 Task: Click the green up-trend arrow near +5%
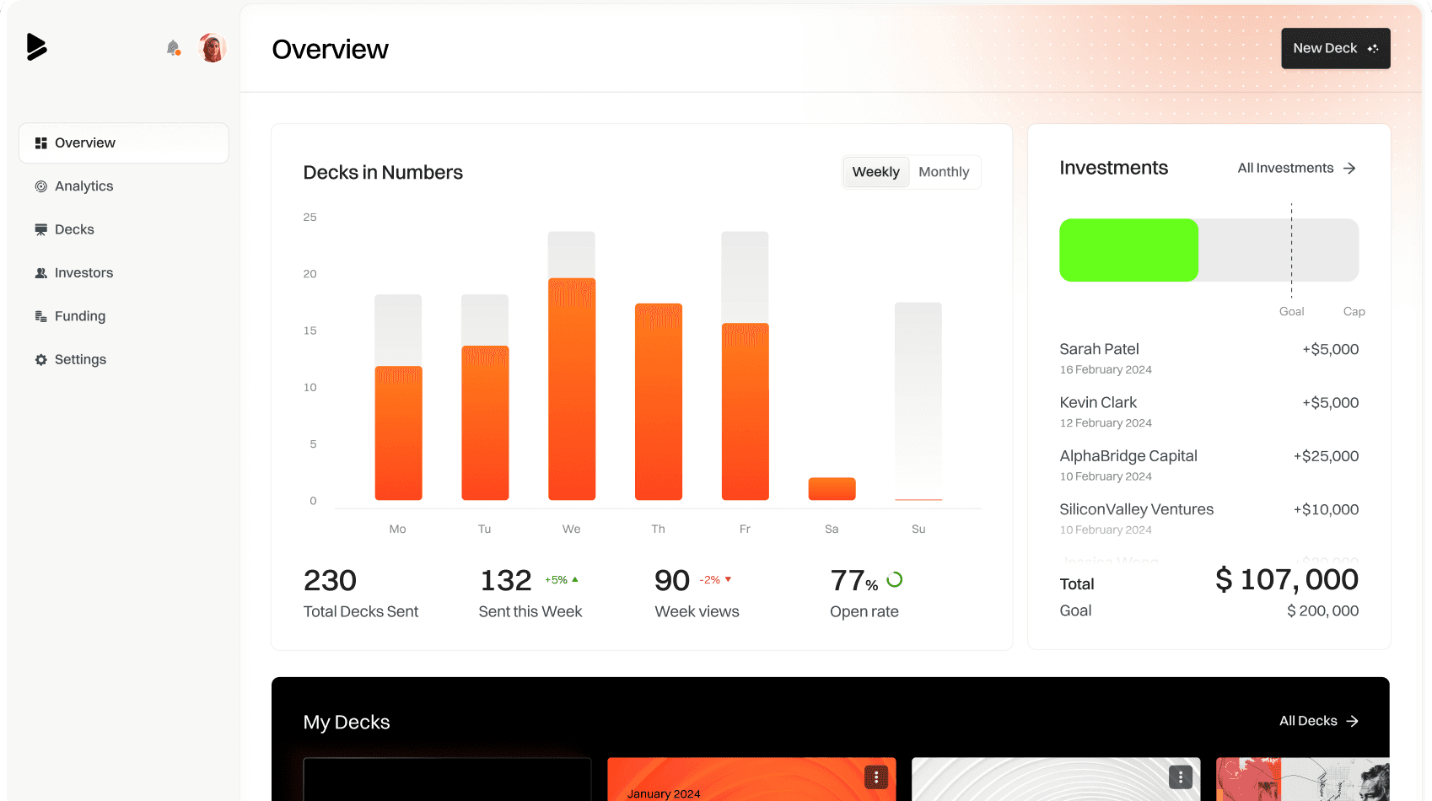point(575,579)
